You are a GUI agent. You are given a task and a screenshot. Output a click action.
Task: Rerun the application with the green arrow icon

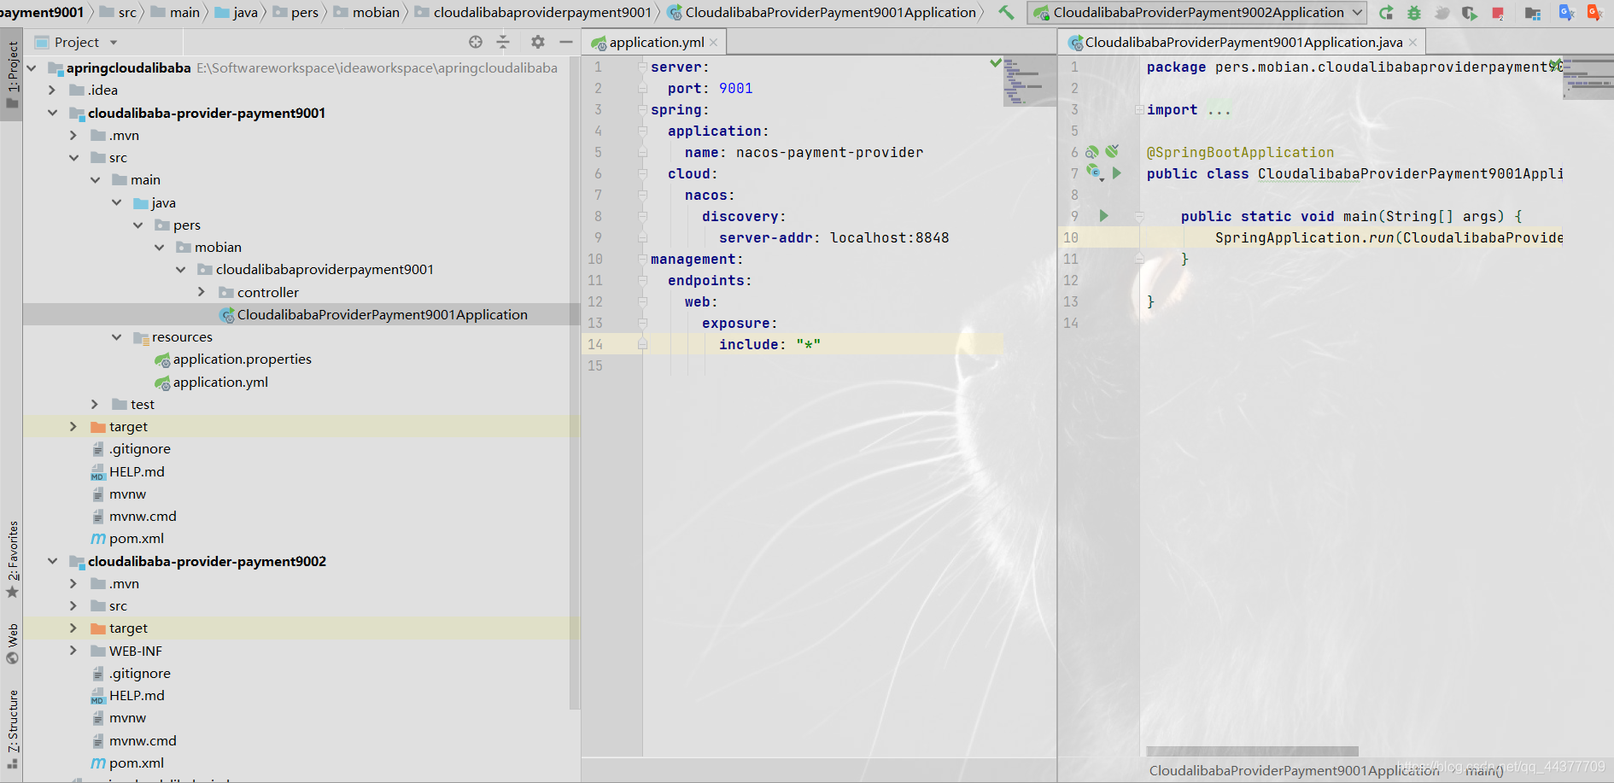point(1386,13)
